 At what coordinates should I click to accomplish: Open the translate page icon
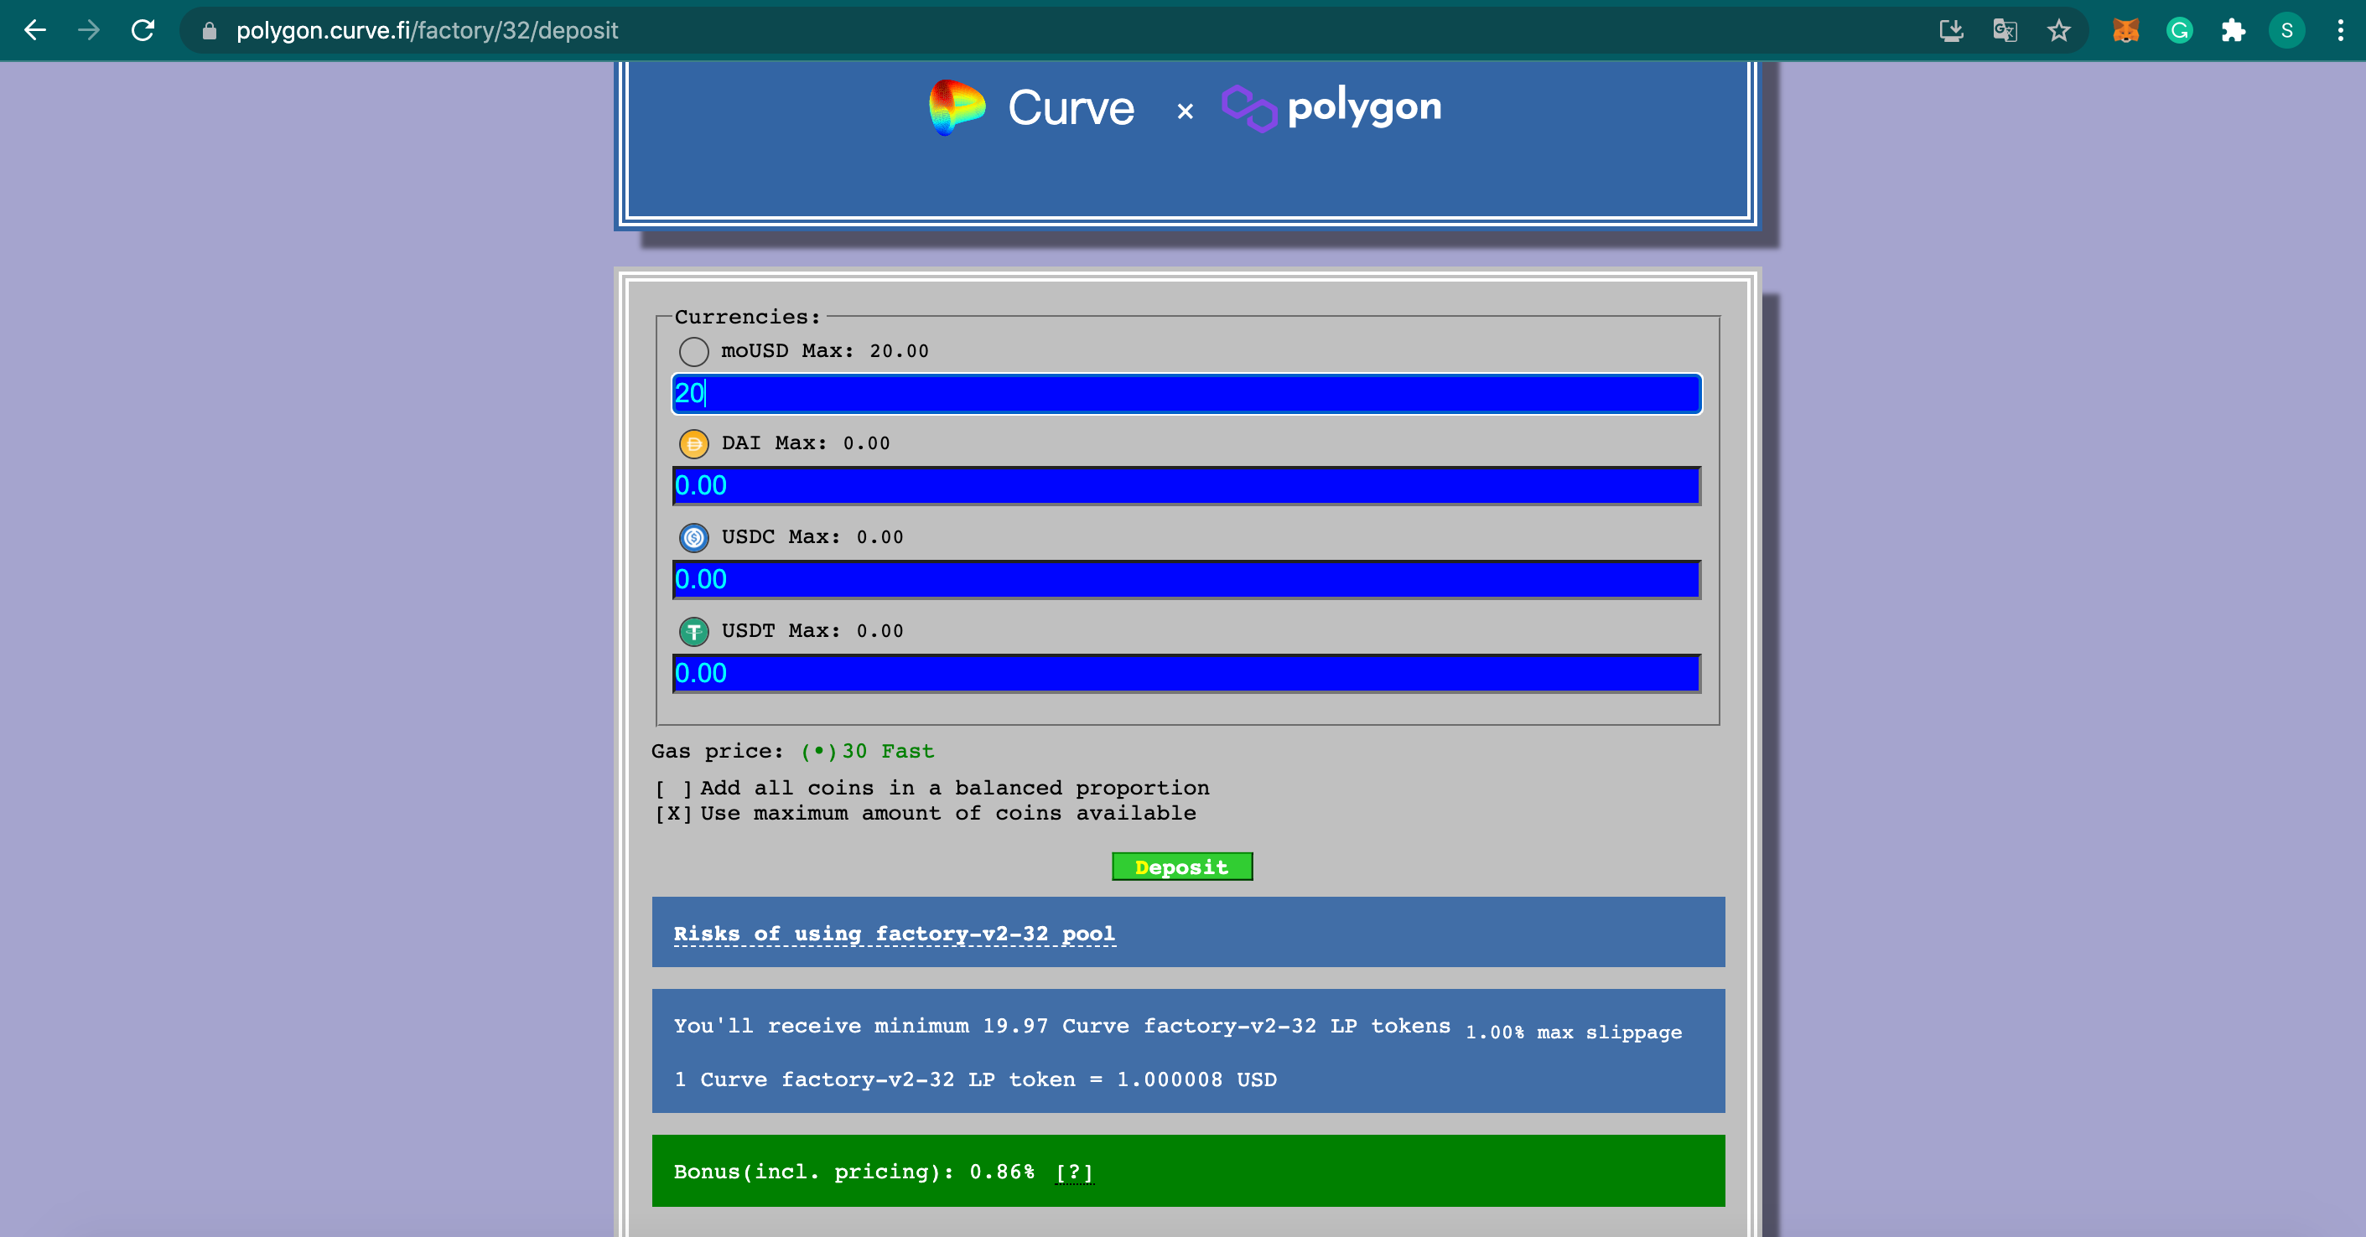coord(2005,30)
